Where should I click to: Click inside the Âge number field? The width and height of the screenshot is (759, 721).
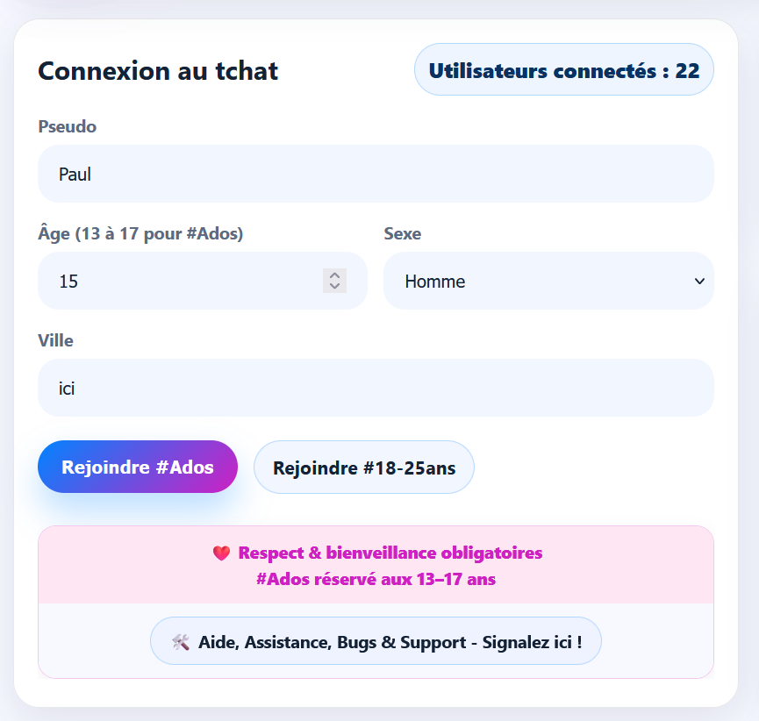(175, 281)
